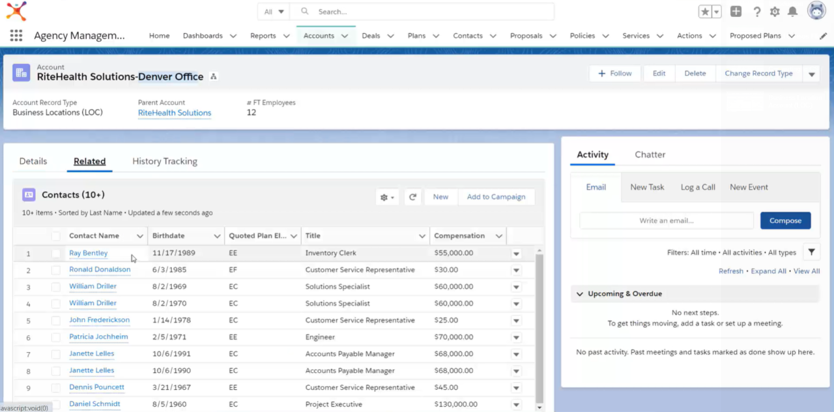Open the list view controls gear for Contacts
Viewport: 834px width, 412px height.
pyautogui.click(x=384, y=196)
